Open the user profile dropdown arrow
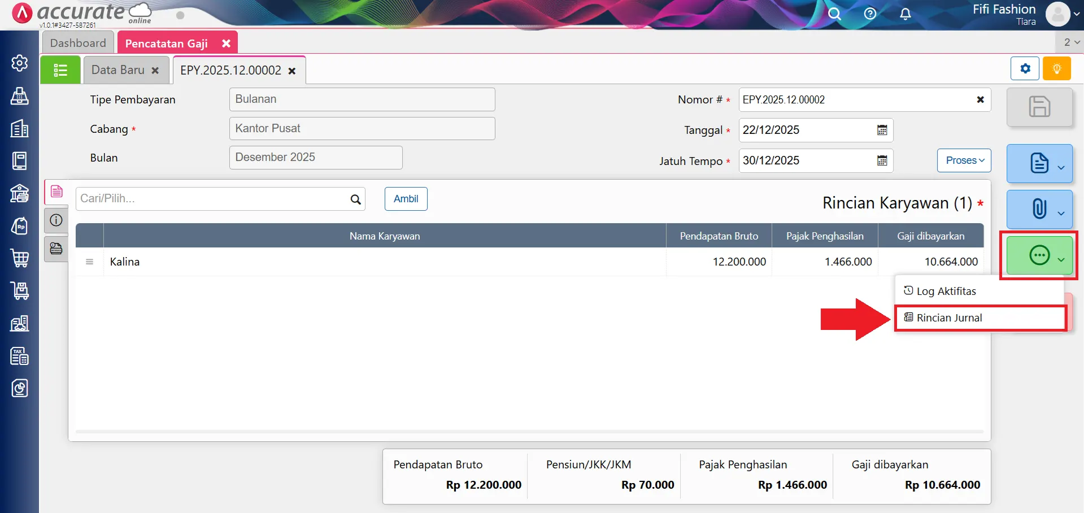1084x513 pixels. pos(1077,14)
